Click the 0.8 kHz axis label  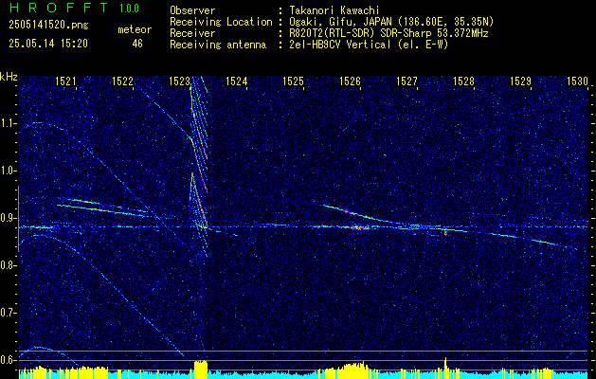point(8,265)
